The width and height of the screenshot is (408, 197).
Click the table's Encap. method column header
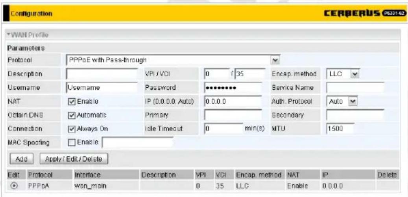point(259,175)
